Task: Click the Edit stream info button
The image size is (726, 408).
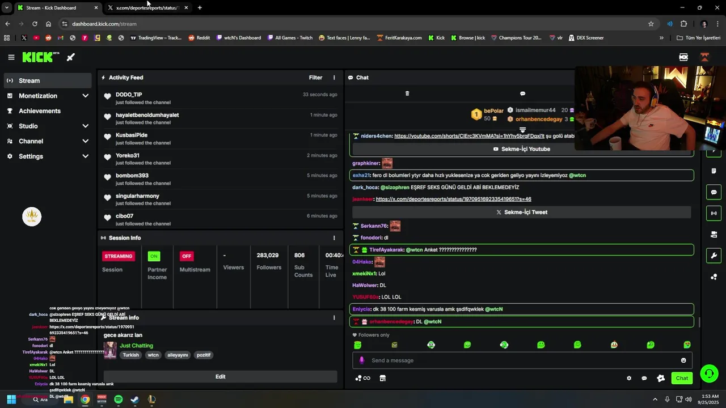Action: tap(221, 377)
